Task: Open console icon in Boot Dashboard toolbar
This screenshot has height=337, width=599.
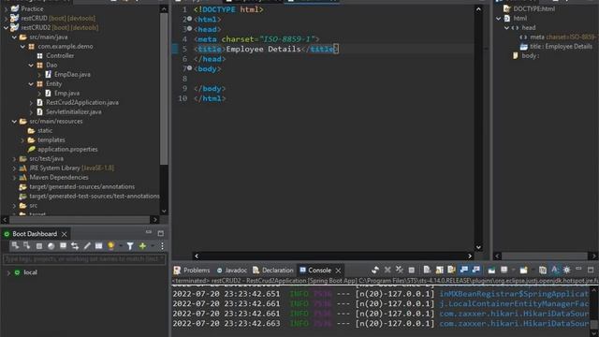Action: (63, 246)
